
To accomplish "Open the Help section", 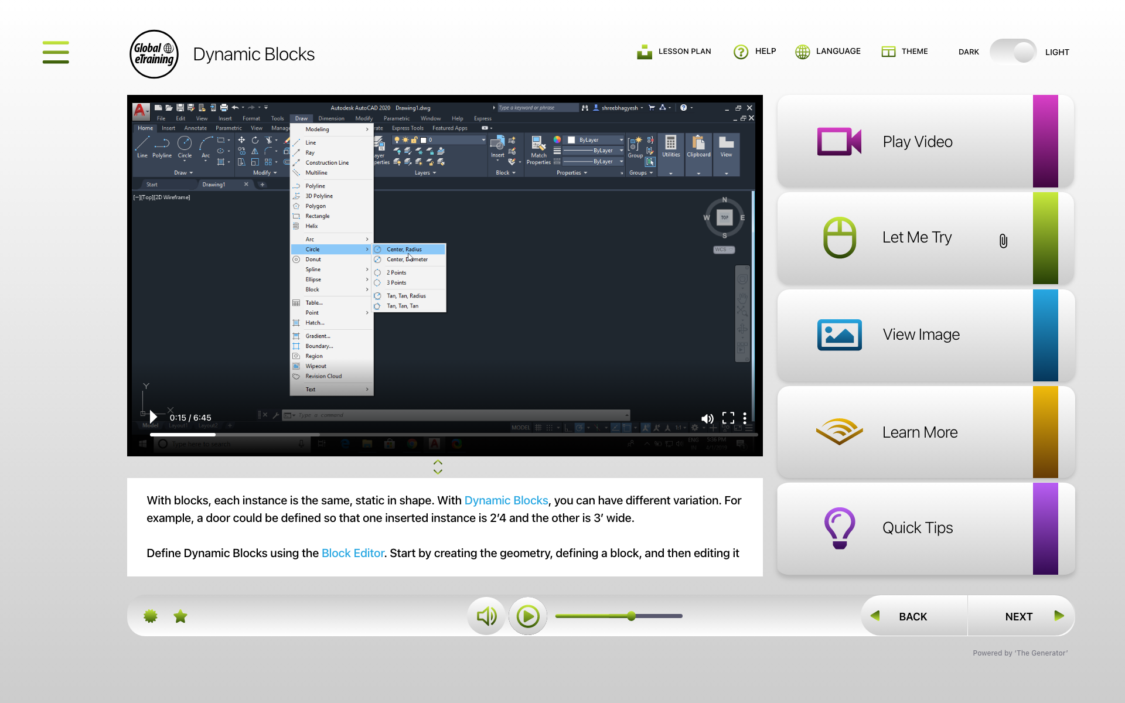I will tap(754, 51).
